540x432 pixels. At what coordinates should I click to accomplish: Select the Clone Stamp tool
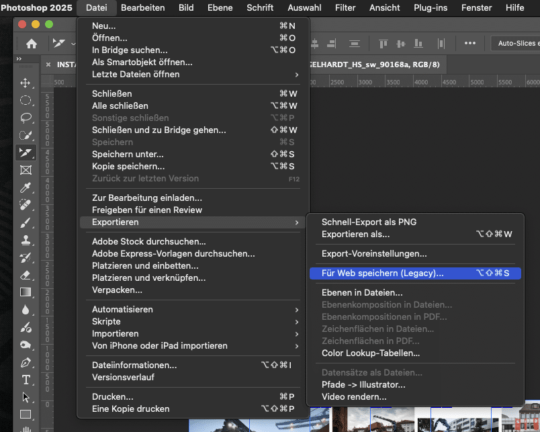26,240
